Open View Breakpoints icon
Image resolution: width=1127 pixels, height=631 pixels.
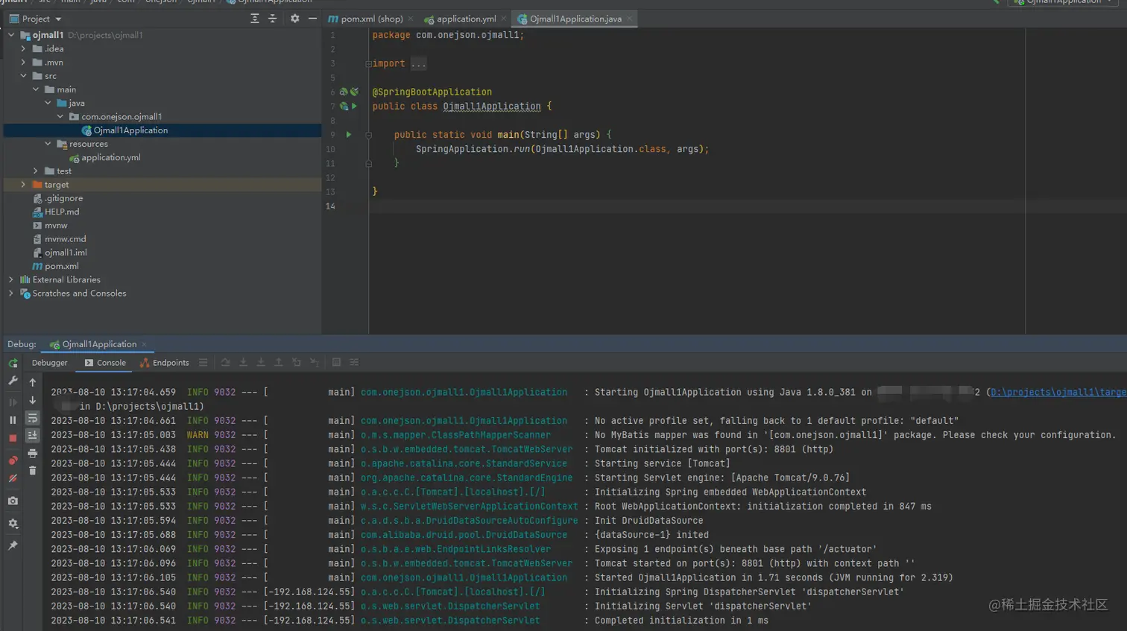tap(13, 460)
